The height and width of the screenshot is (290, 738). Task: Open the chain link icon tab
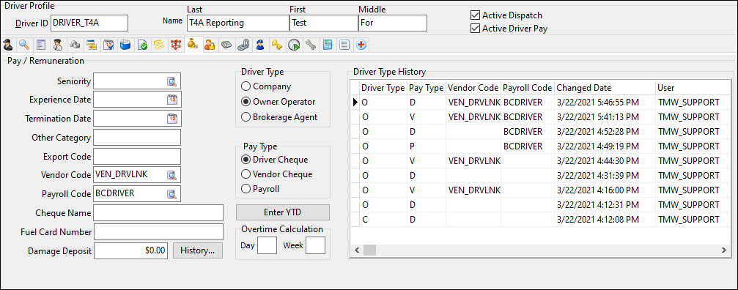click(x=243, y=45)
